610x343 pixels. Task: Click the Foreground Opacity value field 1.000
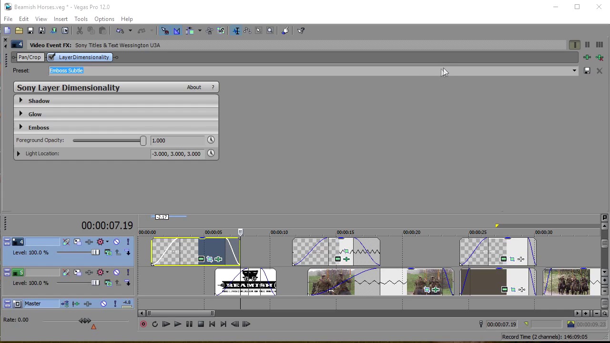[177, 141]
